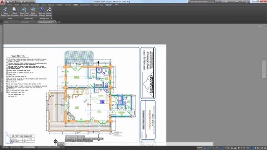The image size is (267, 150).
Task: Click the customization menu icon at status bar end
Action: click(265, 148)
